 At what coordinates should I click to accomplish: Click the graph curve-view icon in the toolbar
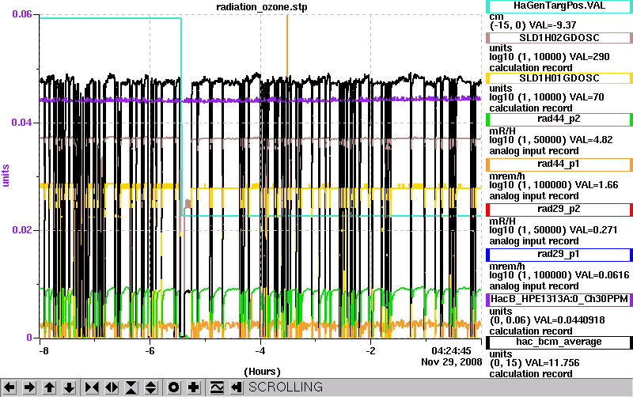(217, 388)
